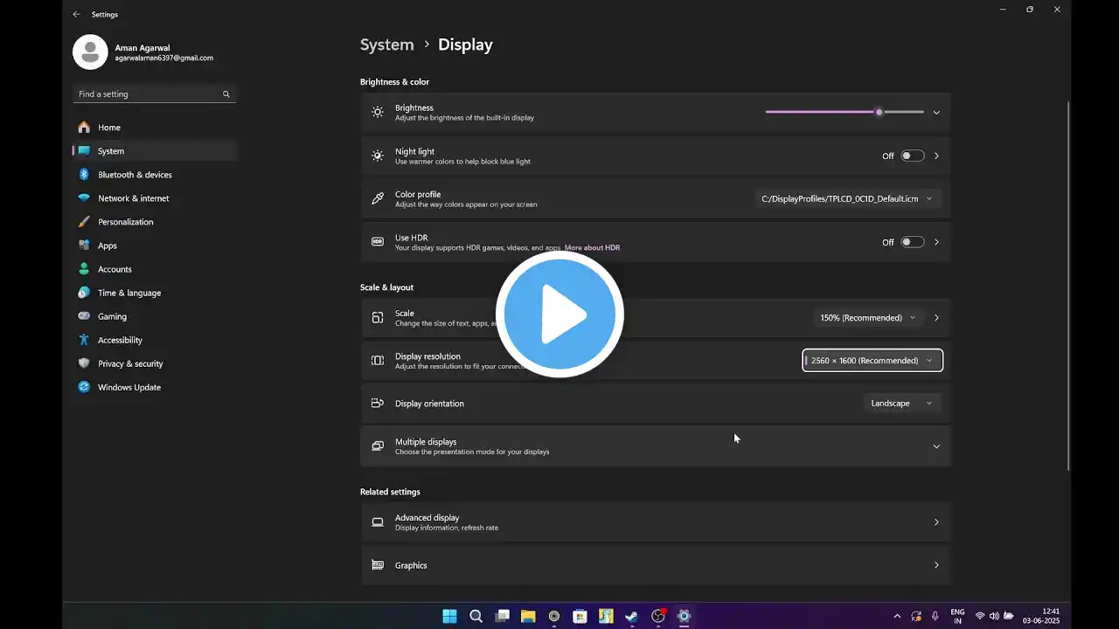Select System in the sidebar
Screen dimensions: 1119x629
click(155, 151)
